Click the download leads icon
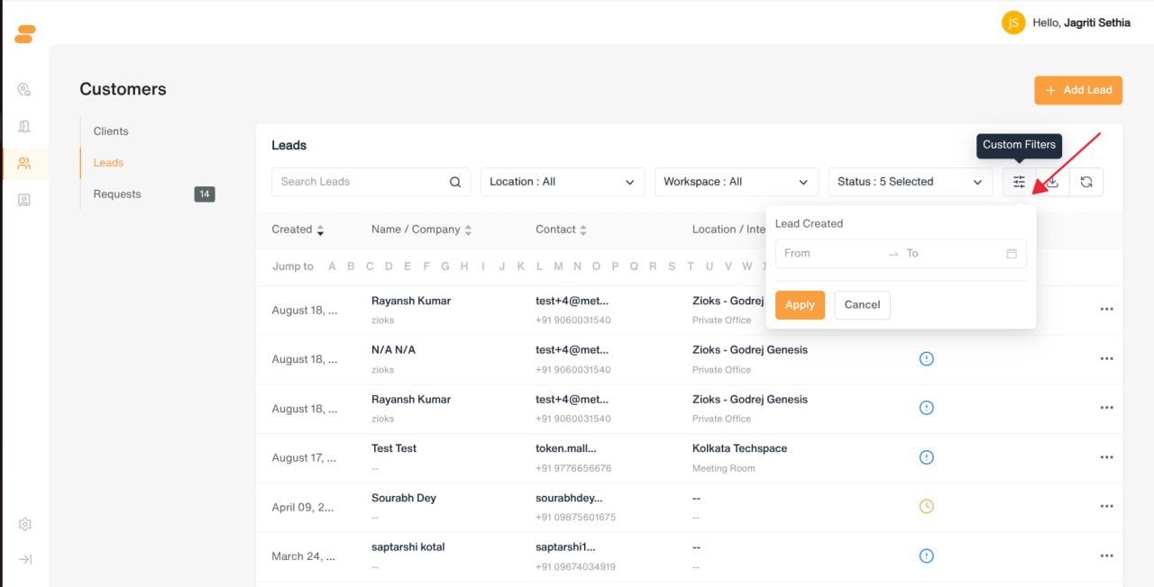This screenshot has height=587, width=1154. pyautogui.click(x=1052, y=182)
